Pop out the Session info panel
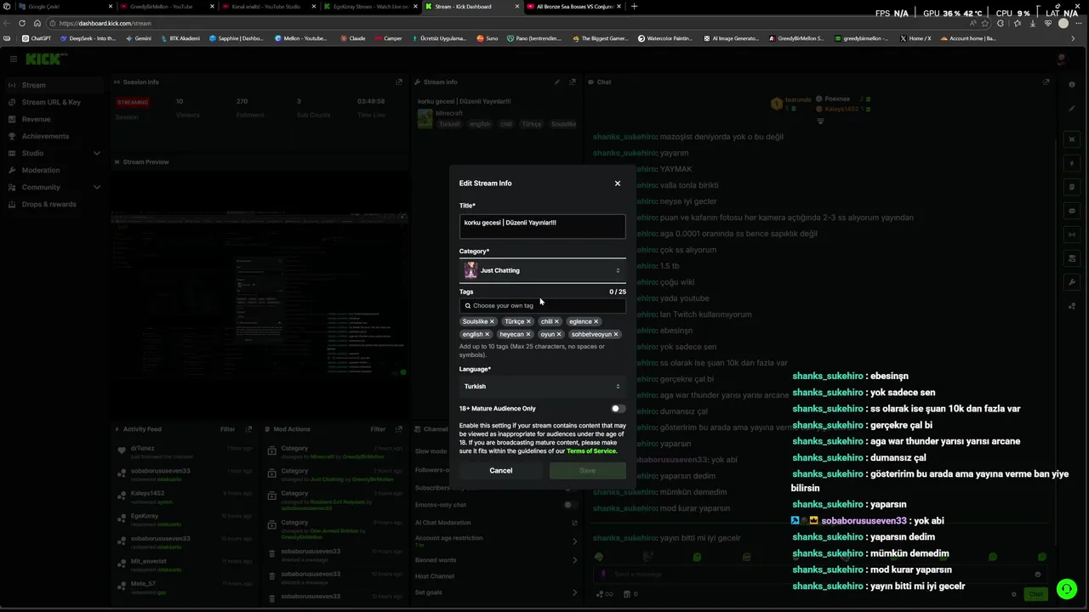 pos(399,82)
